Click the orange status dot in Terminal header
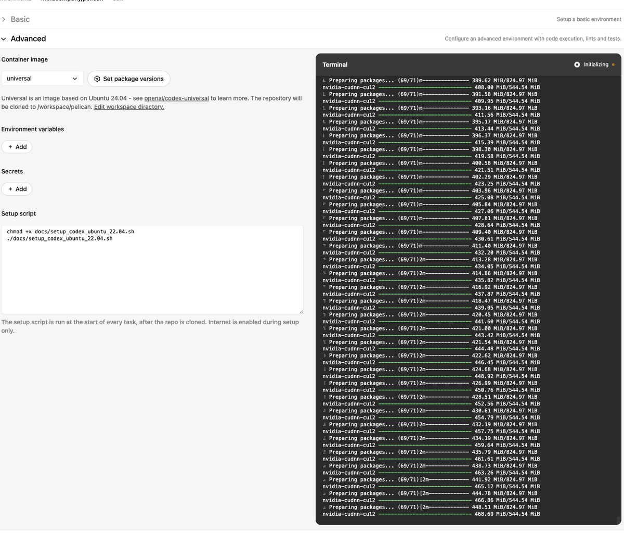 pyautogui.click(x=613, y=65)
